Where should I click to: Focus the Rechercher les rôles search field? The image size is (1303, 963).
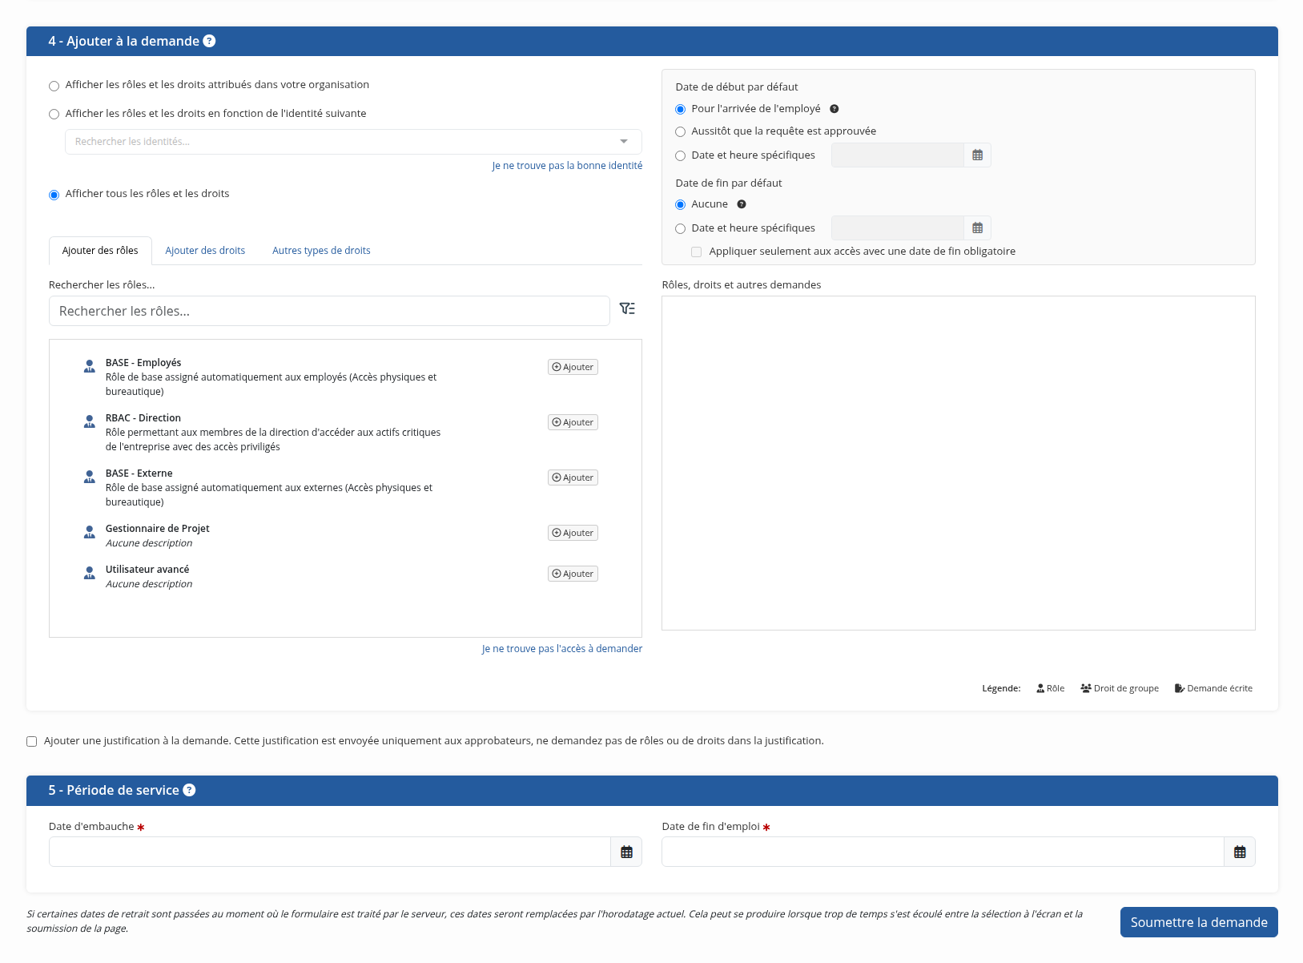[329, 311]
